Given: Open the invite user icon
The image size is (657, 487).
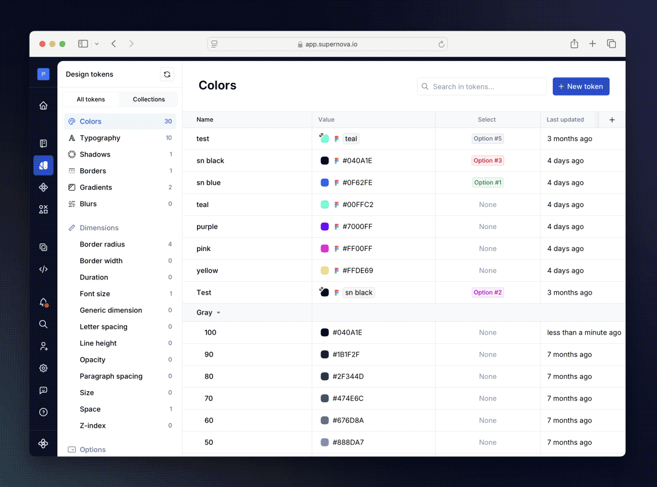Looking at the screenshot, I should pos(43,346).
